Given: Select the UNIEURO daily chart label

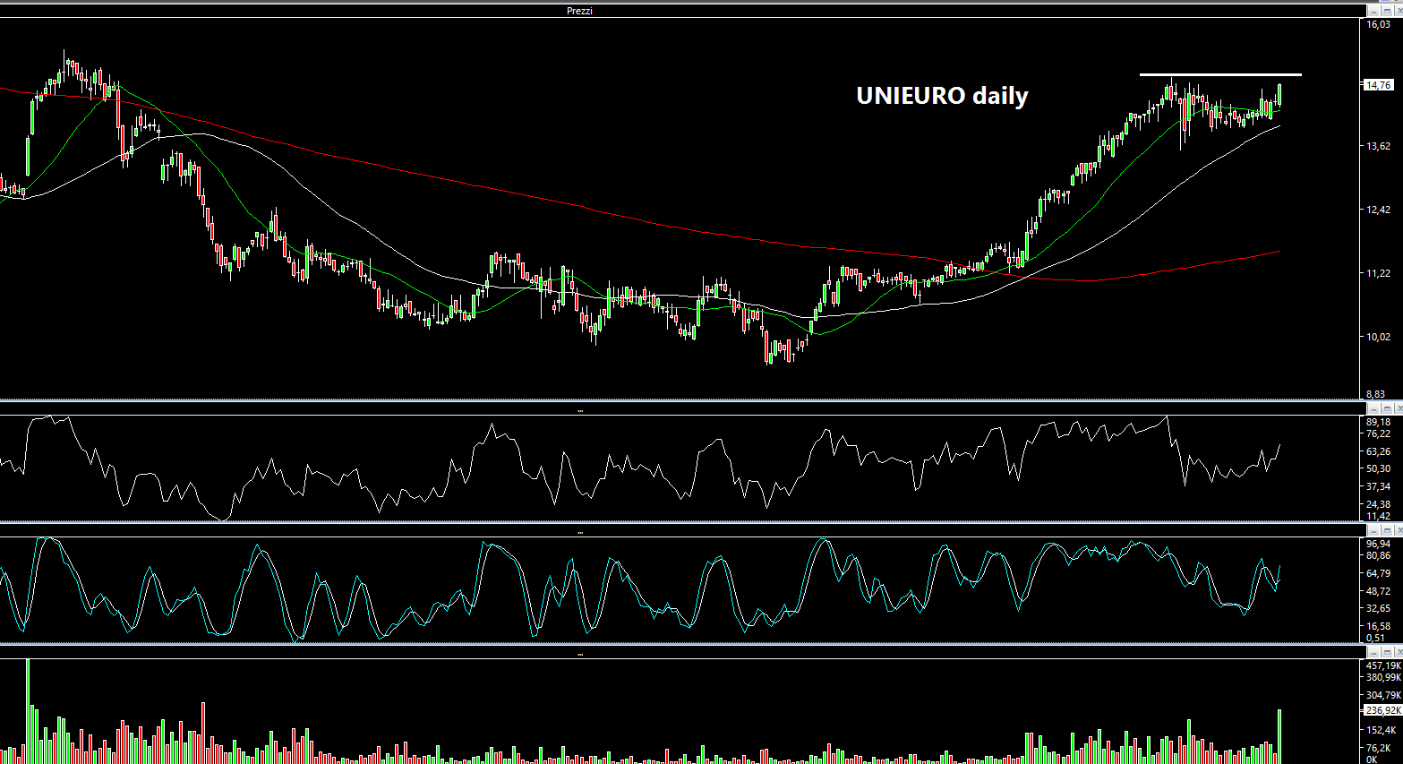Looking at the screenshot, I should click(x=942, y=96).
